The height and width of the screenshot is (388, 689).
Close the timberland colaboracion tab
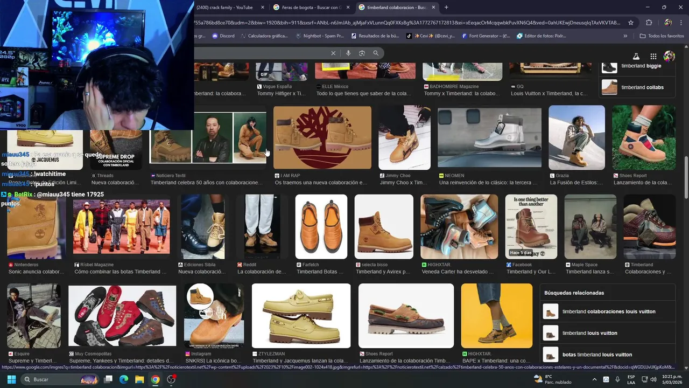[x=433, y=8]
